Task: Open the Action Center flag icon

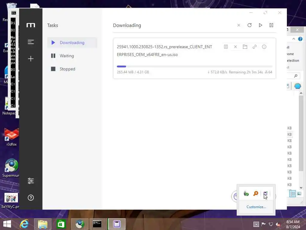Action: tap(263, 224)
